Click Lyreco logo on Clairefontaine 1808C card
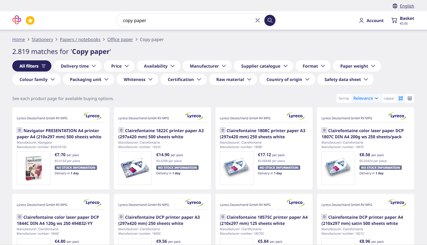Image resolution: width=427 pixels, height=245 pixels. point(296,116)
